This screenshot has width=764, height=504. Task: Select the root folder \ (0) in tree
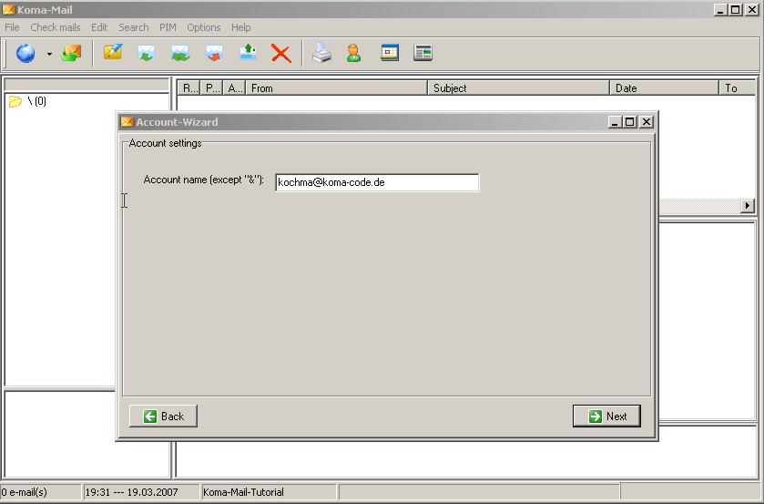pyautogui.click(x=37, y=101)
